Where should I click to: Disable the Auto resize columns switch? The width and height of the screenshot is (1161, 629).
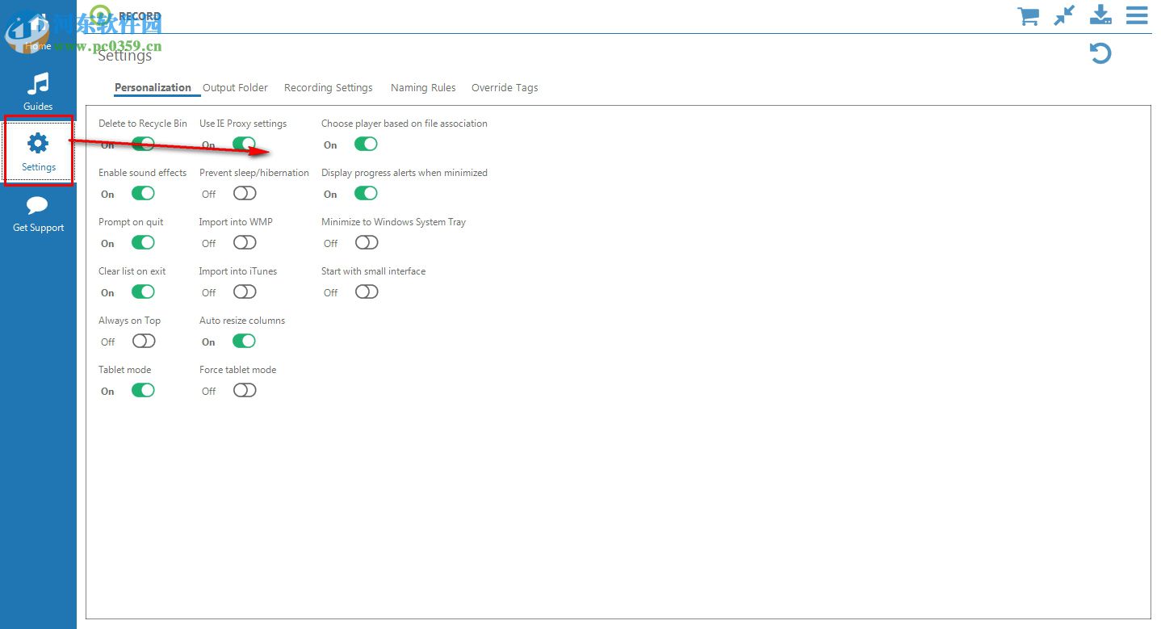[244, 342]
